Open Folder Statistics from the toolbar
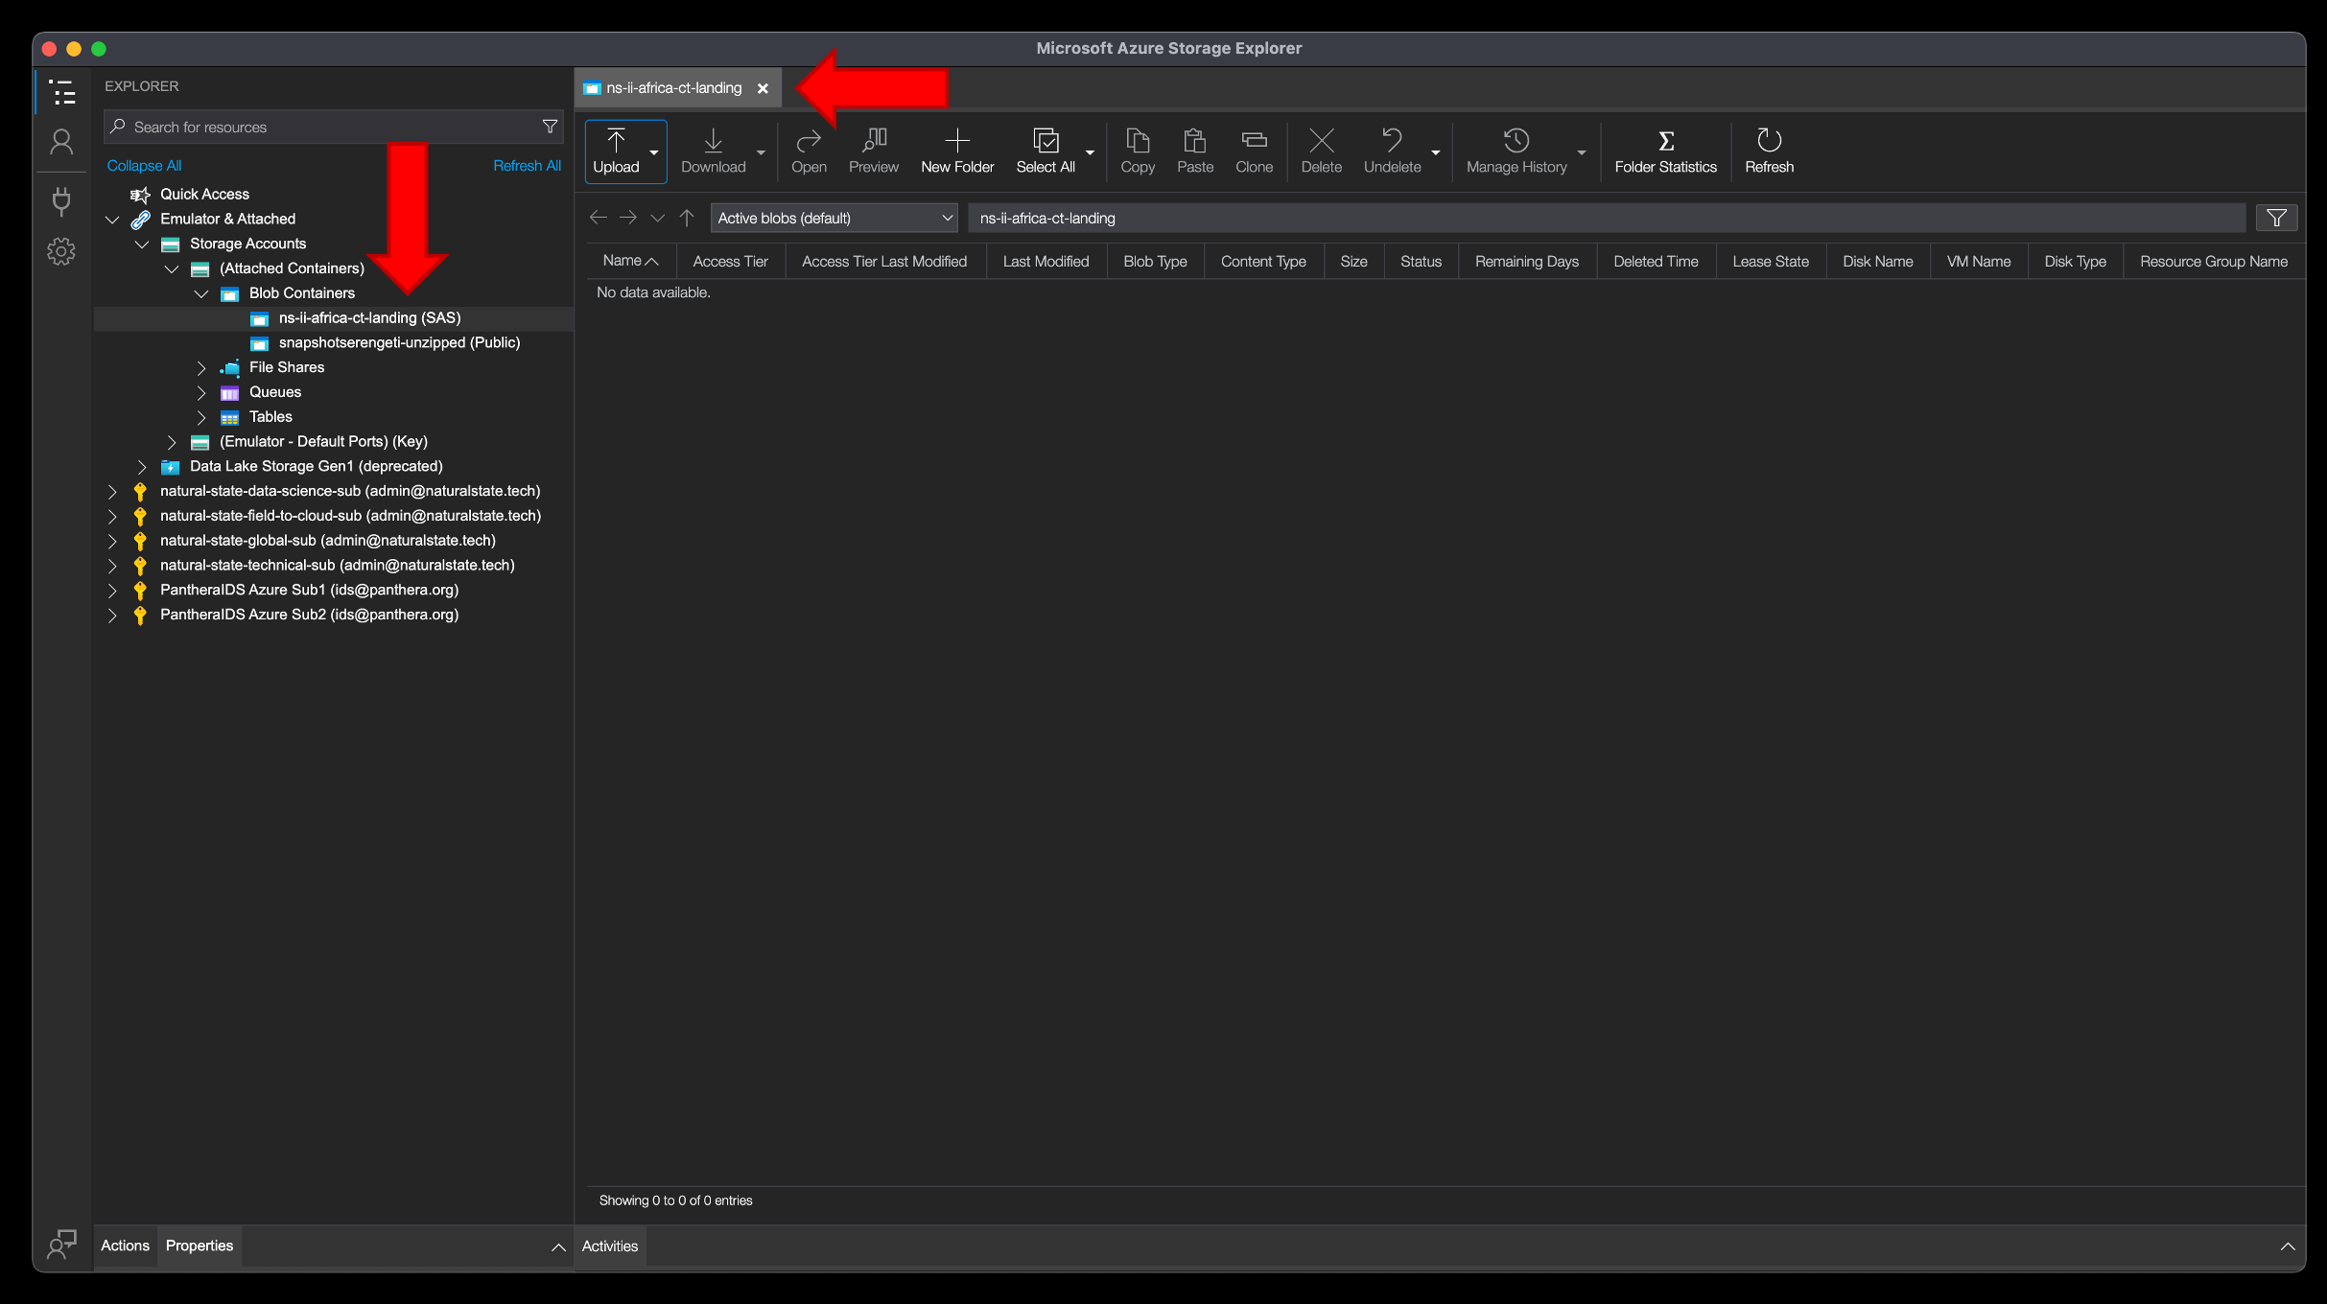Screen dimensions: 2327x1304 coord(1665,151)
